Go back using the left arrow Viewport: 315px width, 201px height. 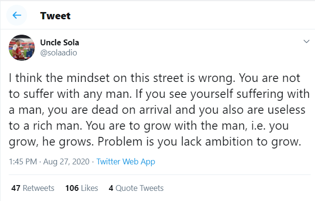(x=17, y=15)
